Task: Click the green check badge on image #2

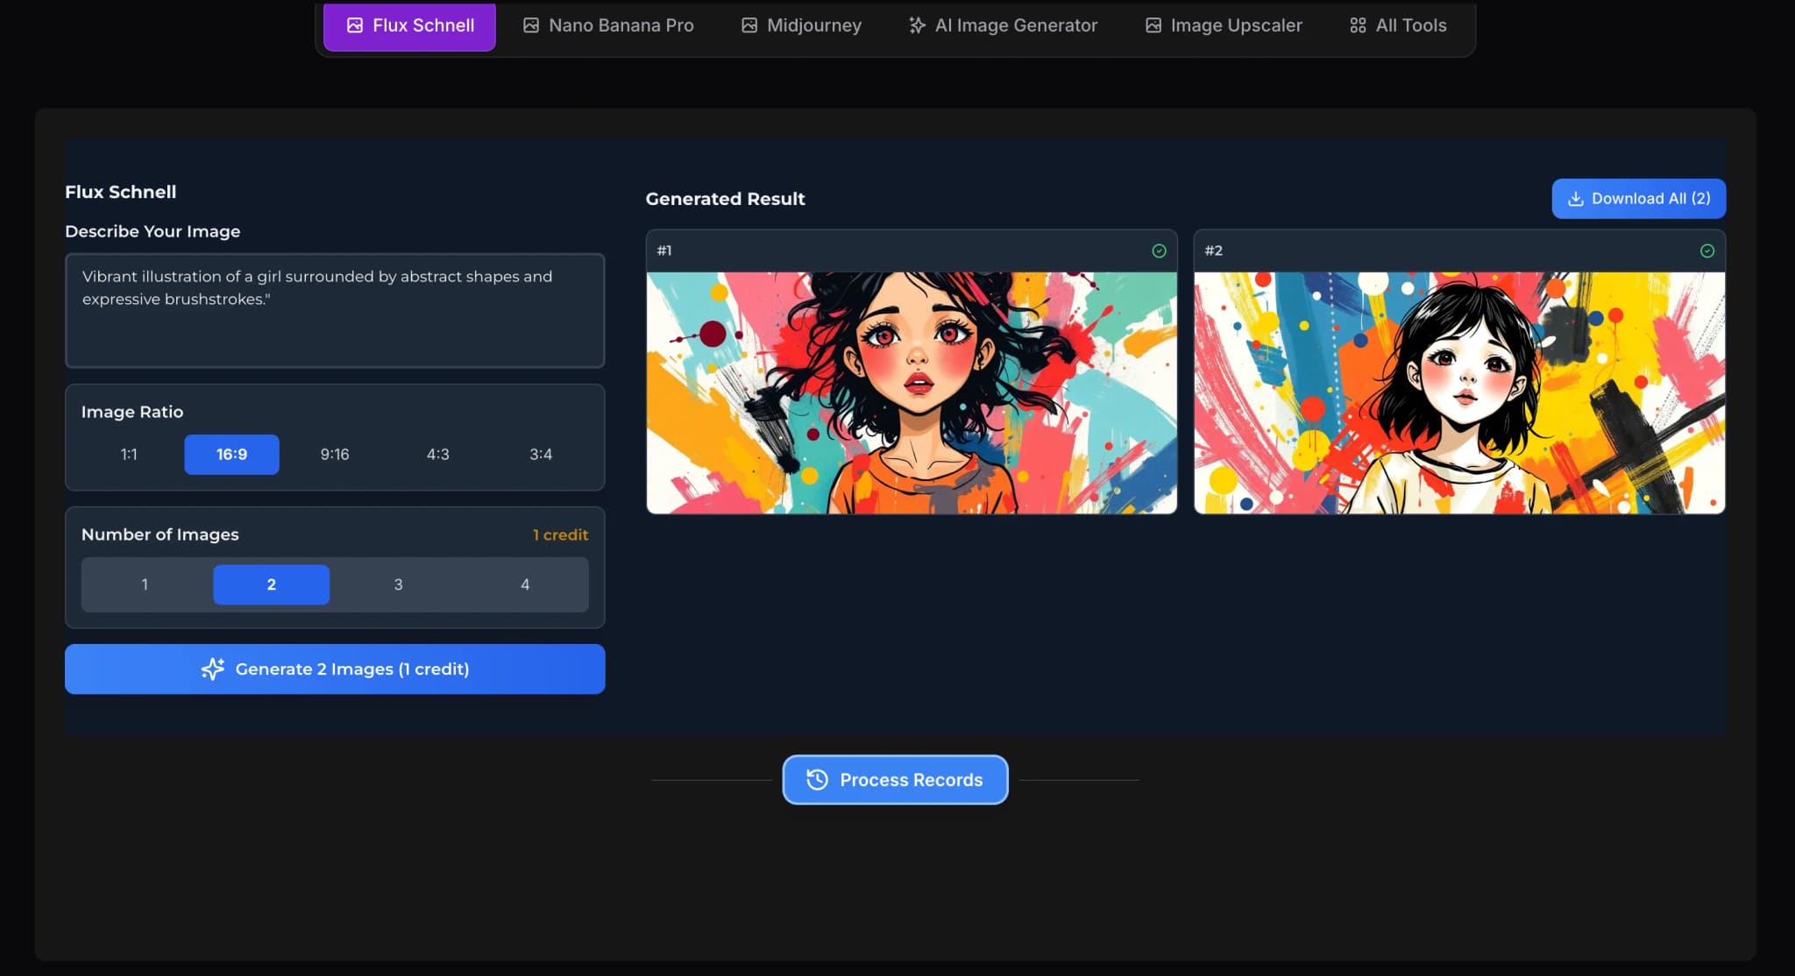Action: (x=1705, y=251)
